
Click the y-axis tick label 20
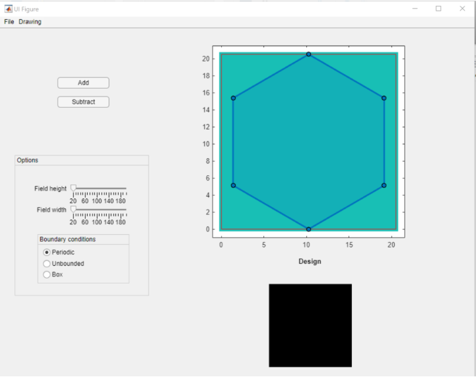(206, 59)
